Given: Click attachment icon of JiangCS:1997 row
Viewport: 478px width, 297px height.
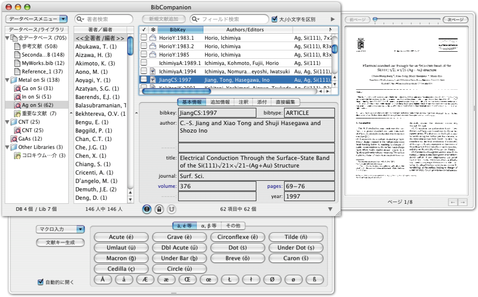Looking at the screenshot, I should (153, 80).
